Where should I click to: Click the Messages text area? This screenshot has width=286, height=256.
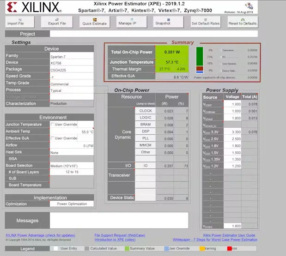[119, 220]
